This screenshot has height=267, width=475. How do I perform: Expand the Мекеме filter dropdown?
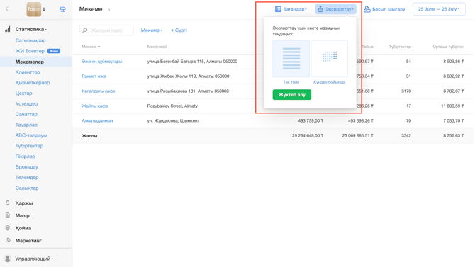click(x=152, y=30)
